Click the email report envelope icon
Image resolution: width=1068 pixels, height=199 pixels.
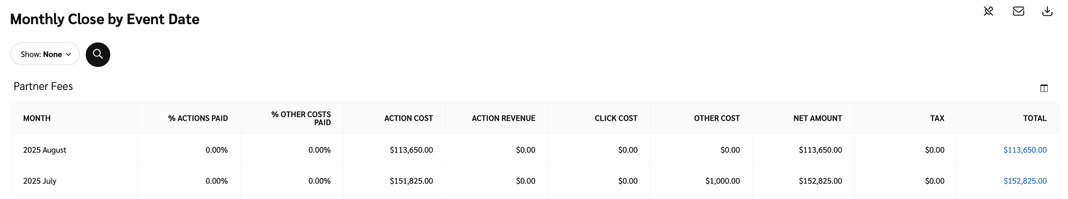(x=1018, y=11)
